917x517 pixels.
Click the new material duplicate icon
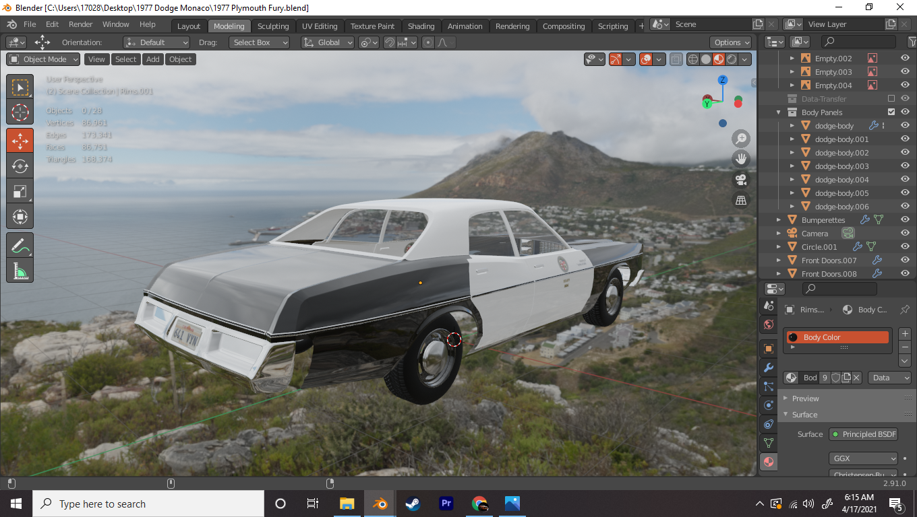847,378
